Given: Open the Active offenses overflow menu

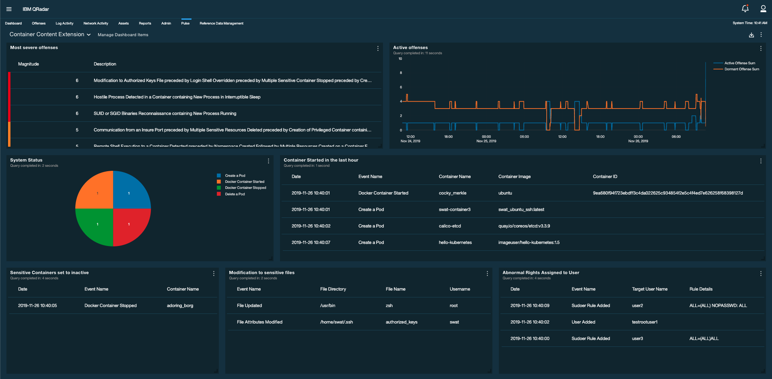Looking at the screenshot, I should pos(761,48).
